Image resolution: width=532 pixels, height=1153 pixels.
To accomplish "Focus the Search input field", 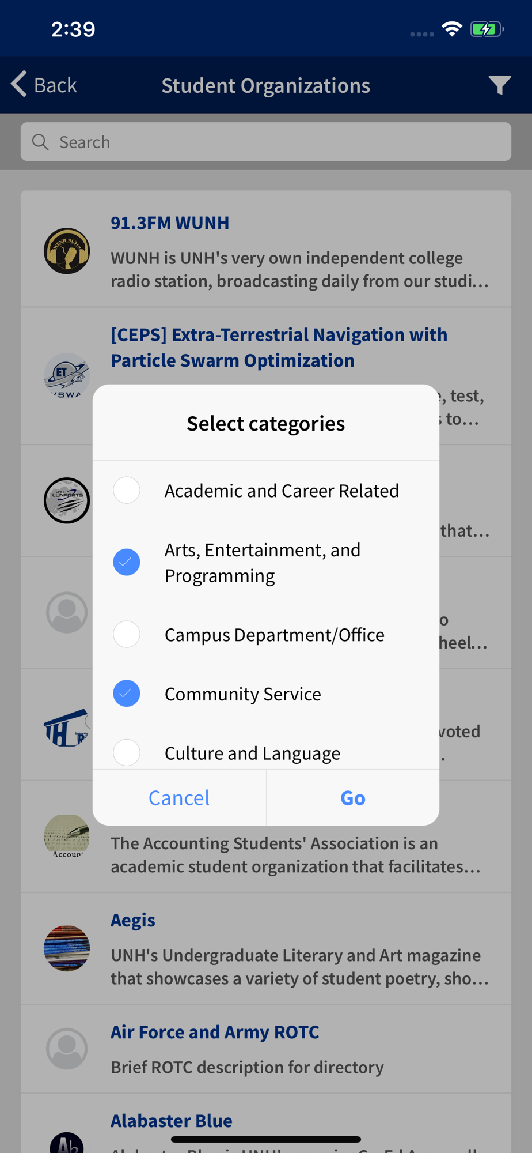I will [266, 142].
